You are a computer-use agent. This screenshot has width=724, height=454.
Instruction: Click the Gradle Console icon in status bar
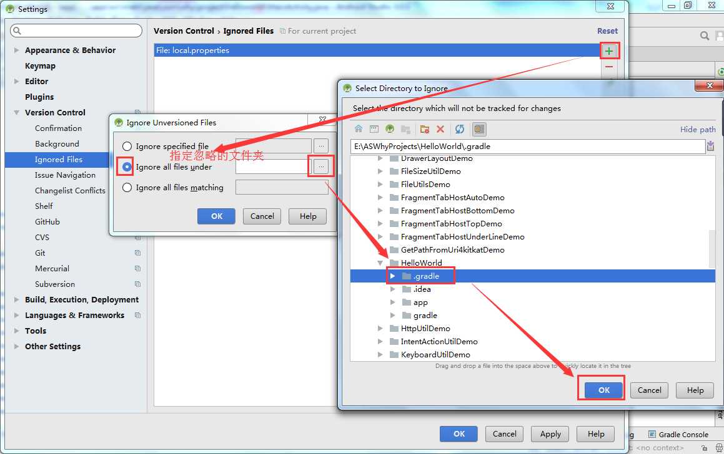(x=652, y=434)
